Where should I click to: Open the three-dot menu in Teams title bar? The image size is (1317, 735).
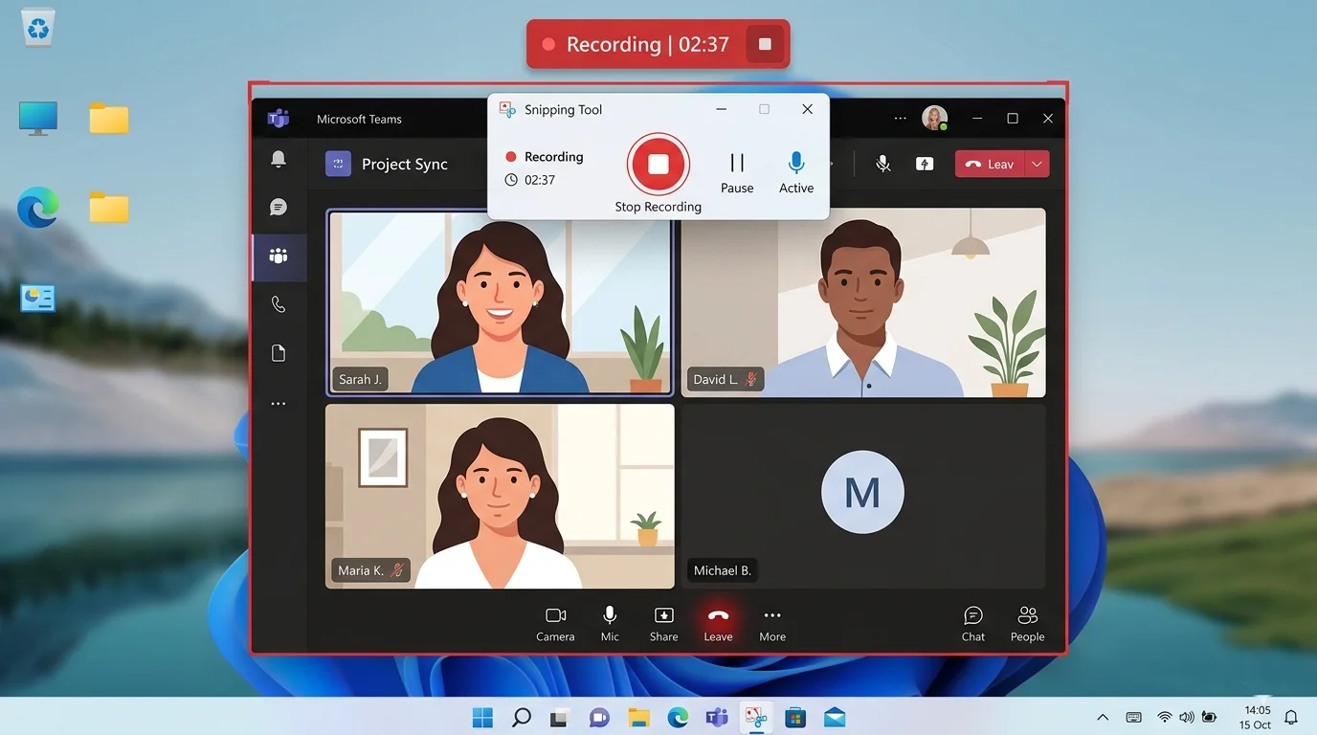click(x=900, y=117)
